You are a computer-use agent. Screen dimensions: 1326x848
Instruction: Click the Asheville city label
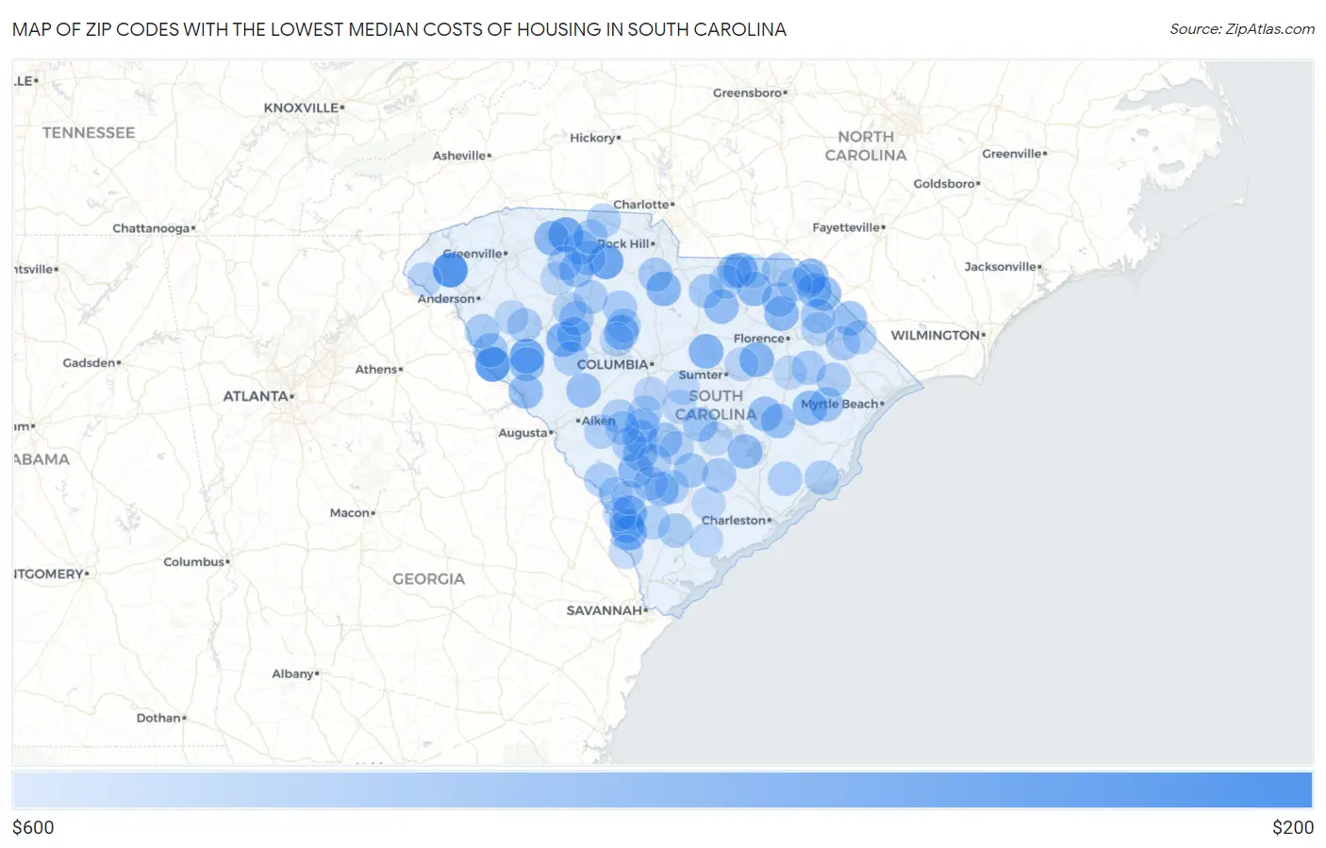point(461,156)
